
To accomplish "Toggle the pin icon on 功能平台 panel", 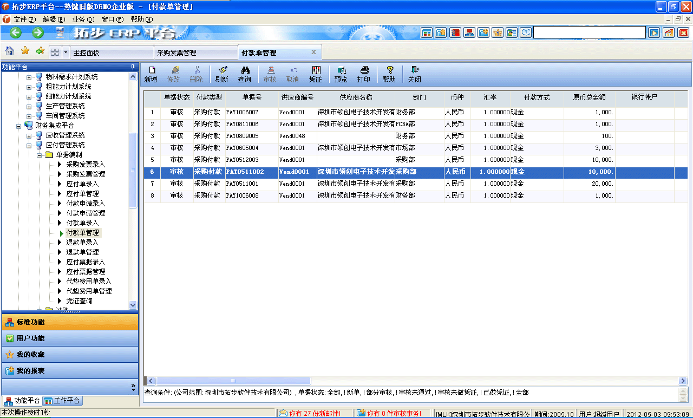I will click(x=132, y=67).
